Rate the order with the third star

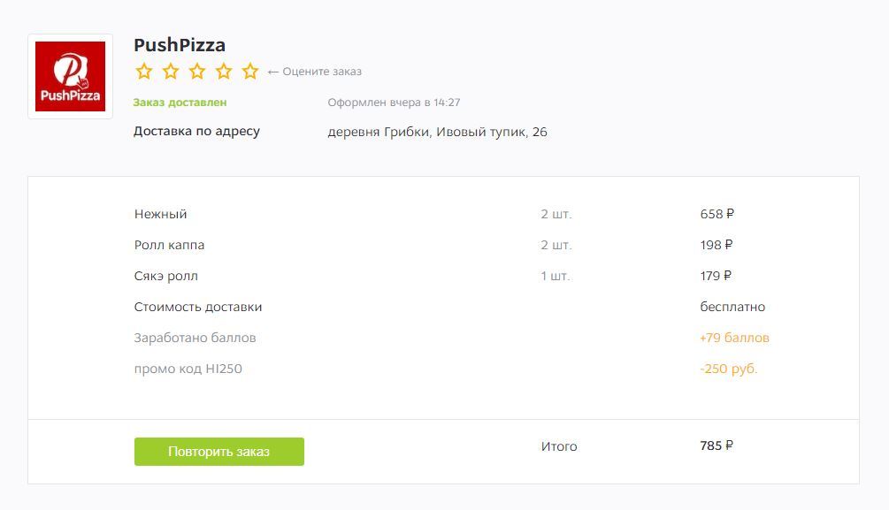197,72
